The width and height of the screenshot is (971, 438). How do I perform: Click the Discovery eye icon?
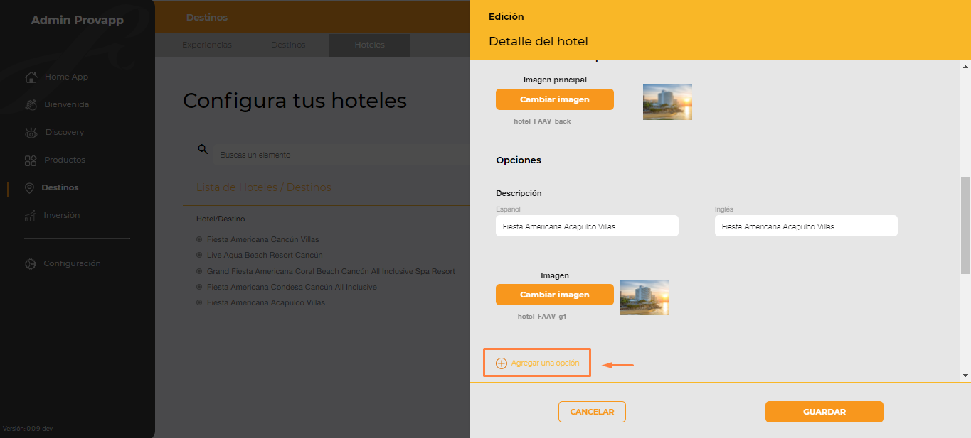click(x=31, y=132)
